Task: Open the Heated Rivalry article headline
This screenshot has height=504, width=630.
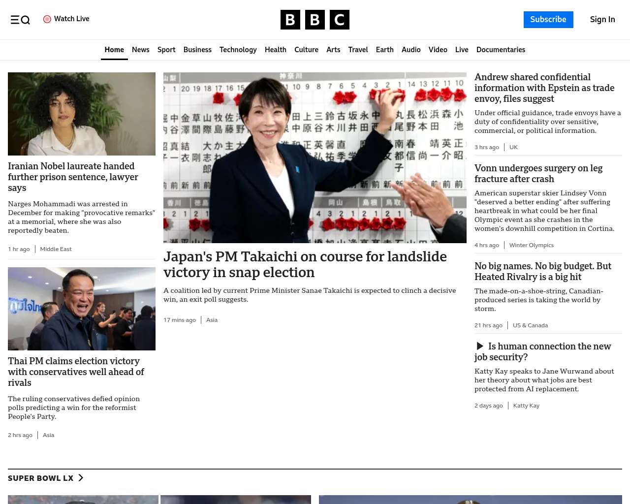Action: [542, 272]
